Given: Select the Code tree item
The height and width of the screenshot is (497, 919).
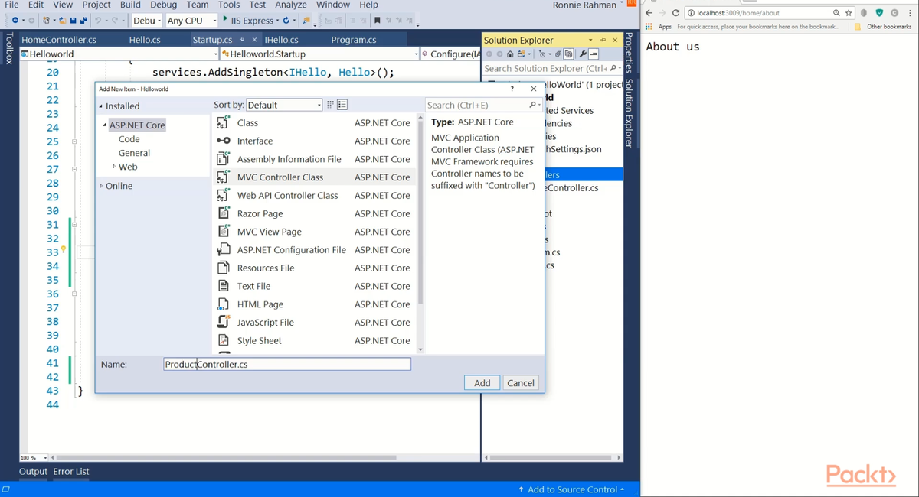Looking at the screenshot, I should click(129, 139).
